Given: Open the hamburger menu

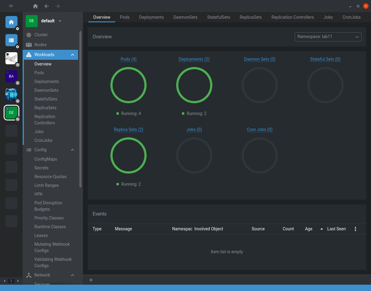Looking at the screenshot, I should click(11, 6).
